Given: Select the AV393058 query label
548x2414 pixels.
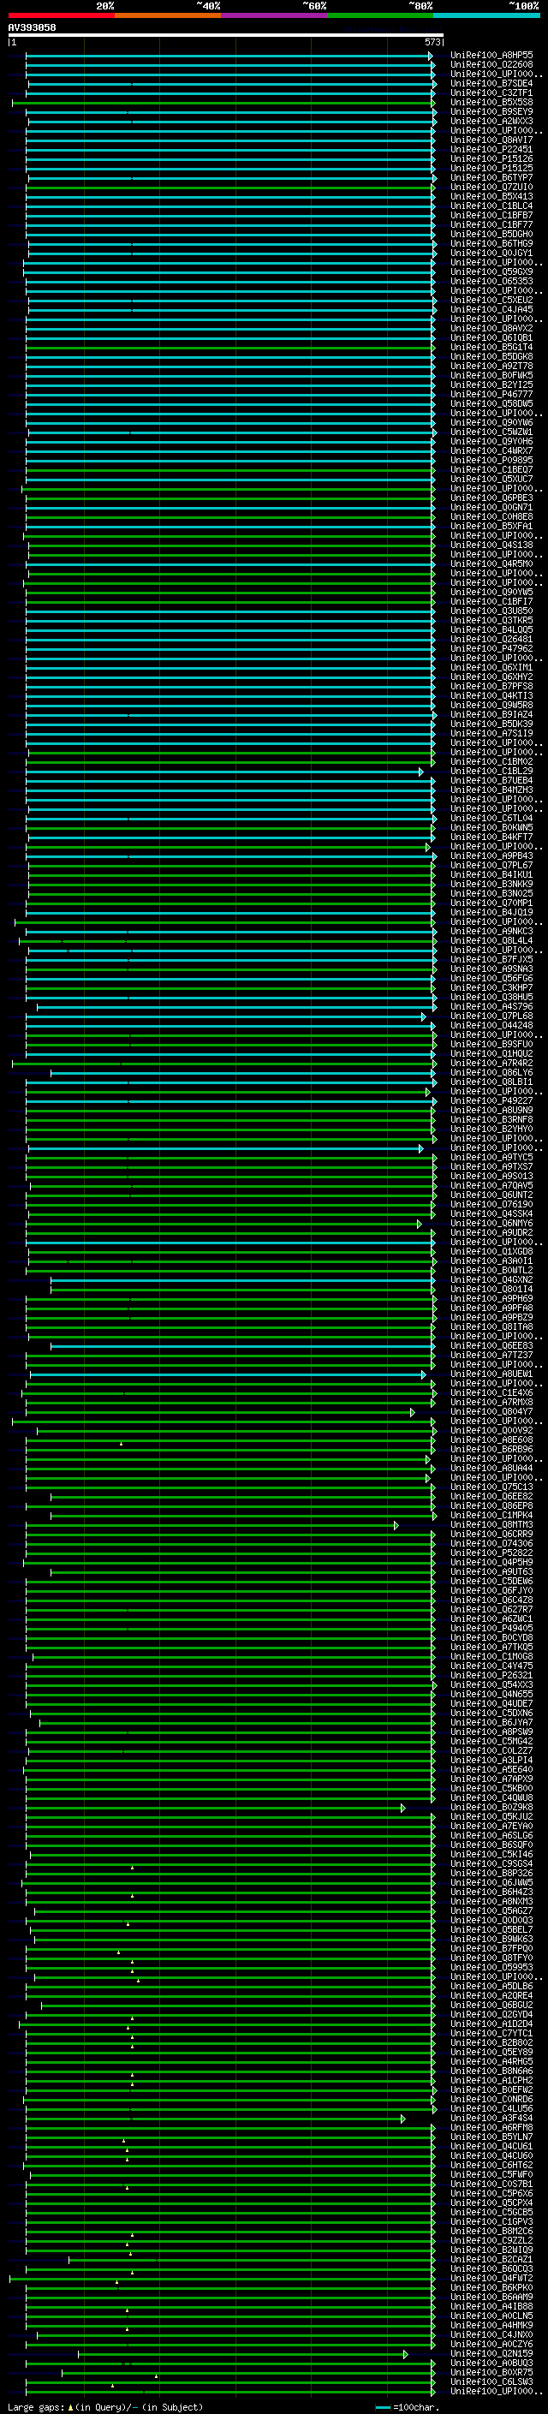Looking at the screenshot, I should [x=32, y=28].
